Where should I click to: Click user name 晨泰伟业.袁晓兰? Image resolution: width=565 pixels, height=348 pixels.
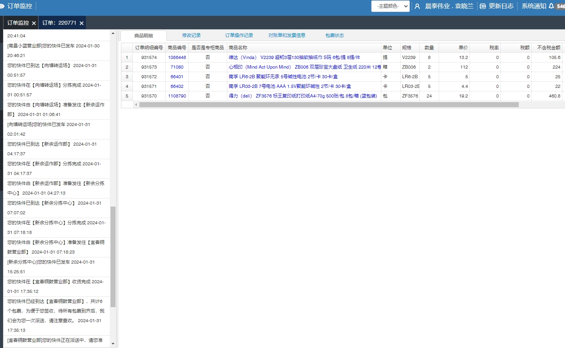449,6
